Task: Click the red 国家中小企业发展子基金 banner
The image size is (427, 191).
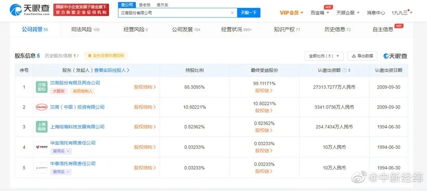Action: coord(81,10)
